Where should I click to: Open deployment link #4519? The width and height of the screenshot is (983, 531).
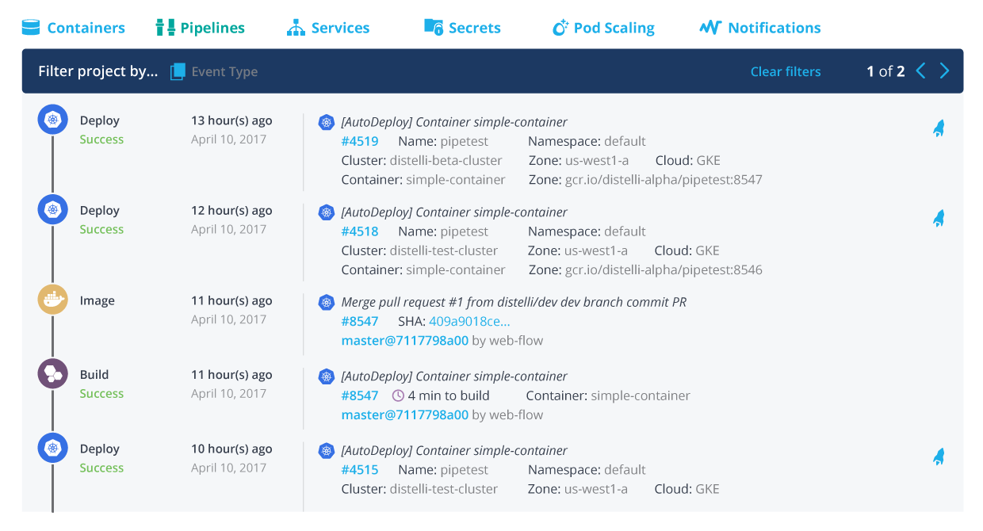(x=360, y=141)
